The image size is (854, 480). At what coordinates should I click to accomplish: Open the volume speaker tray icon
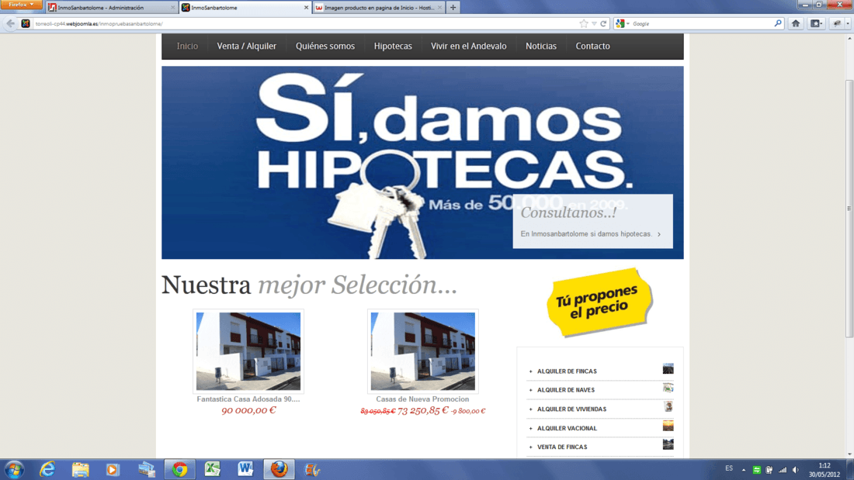coord(796,470)
